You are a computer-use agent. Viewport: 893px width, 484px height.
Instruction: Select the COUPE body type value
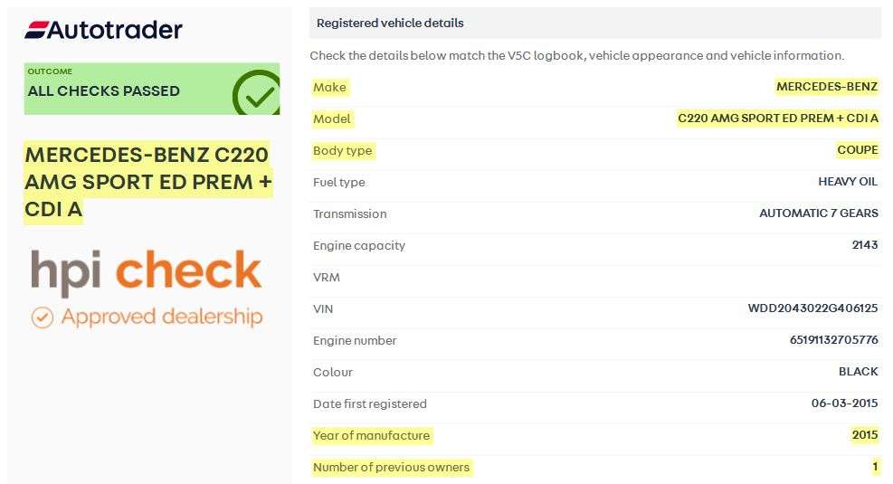click(857, 150)
